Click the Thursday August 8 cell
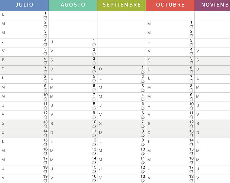This screenshot has width=230, height=183. point(73,106)
